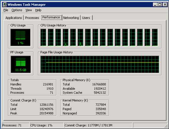Click the status bar Commit Charge 11778M / 17813M
Screen dimensions: 169x129
[x=98, y=125]
